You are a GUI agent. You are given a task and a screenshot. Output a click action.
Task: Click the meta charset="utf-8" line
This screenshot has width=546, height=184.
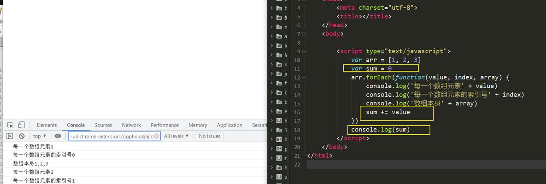coord(377,8)
